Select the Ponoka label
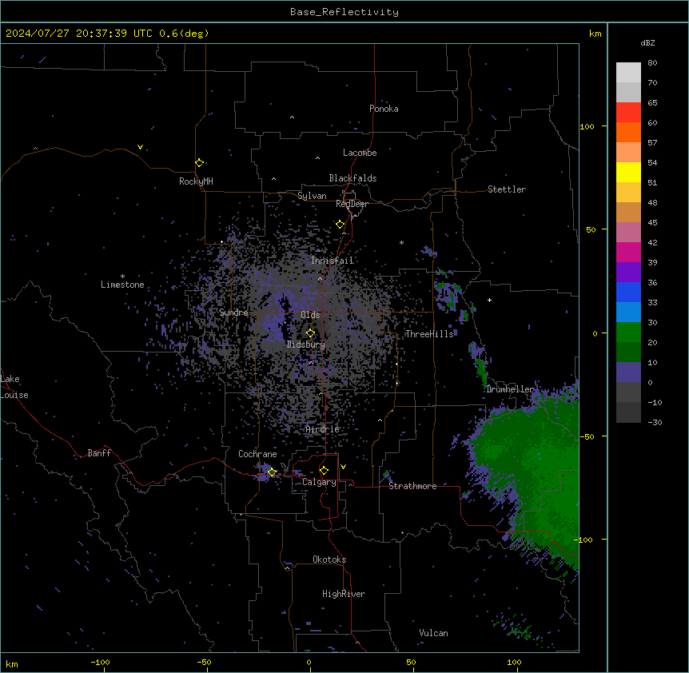The width and height of the screenshot is (689, 673). 384,109
